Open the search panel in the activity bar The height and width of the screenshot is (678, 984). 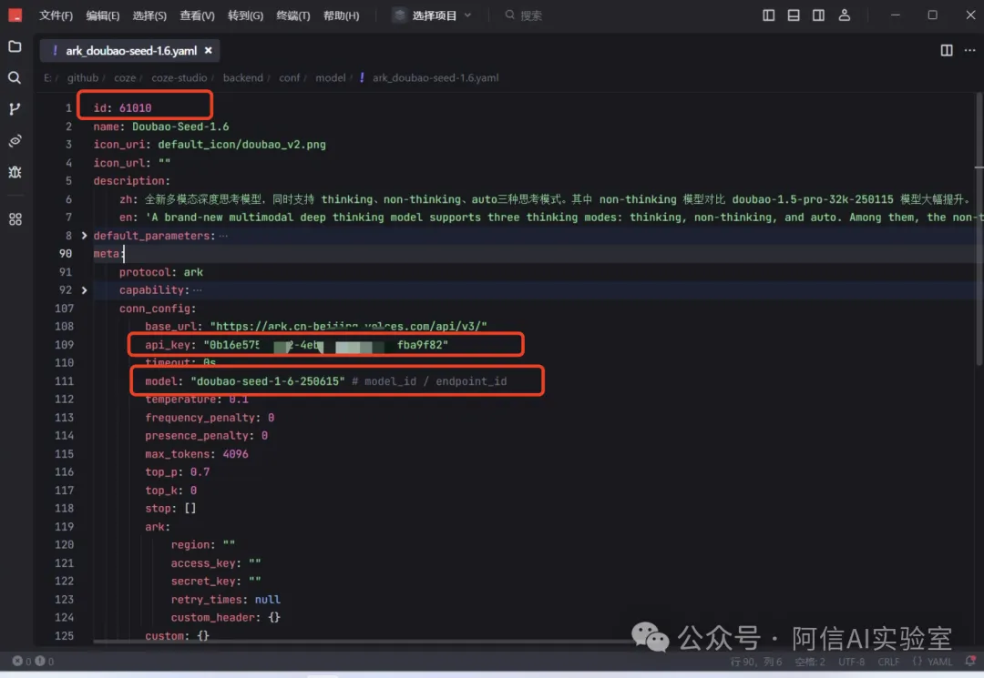click(x=15, y=78)
